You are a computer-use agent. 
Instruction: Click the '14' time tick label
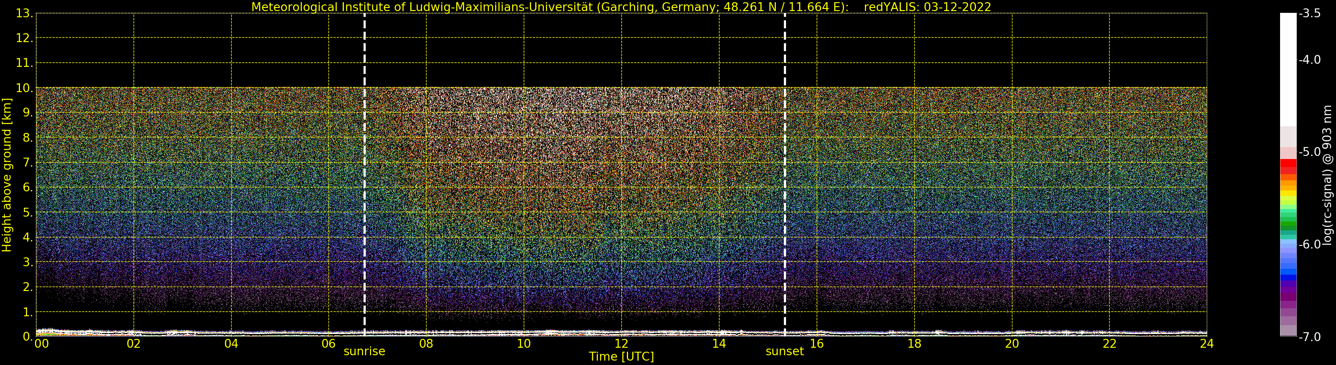point(719,344)
